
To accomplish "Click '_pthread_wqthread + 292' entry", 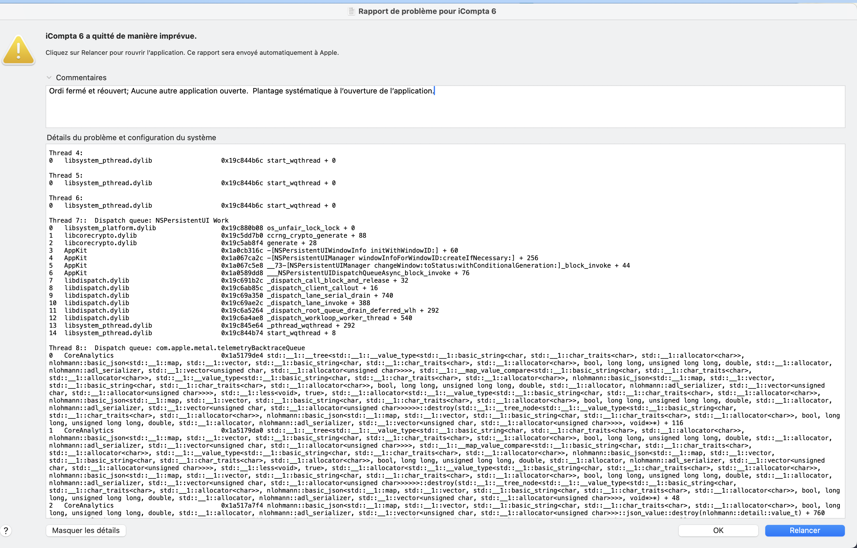I will click(x=311, y=325).
